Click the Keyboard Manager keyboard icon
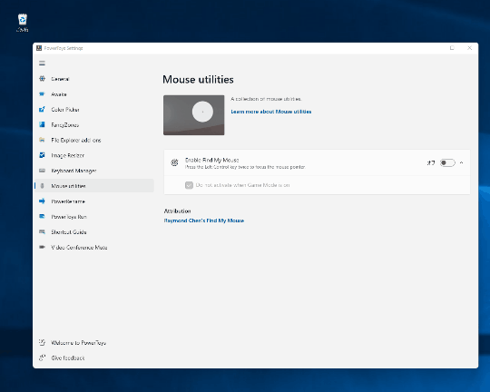Image resolution: width=490 pixels, height=392 pixels. (x=42, y=171)
